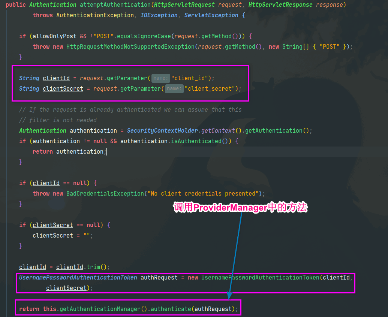
Task: Select the HttpServletResponse parameter type
Action: tap(280, 5)
